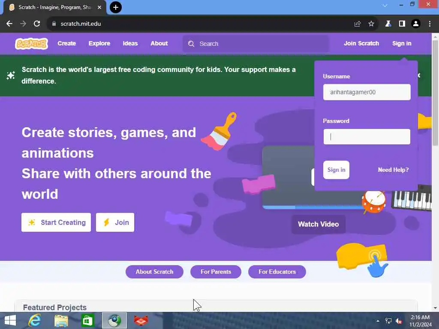This screenshot has height=329, width=439.
Task: Select the Scratch browser tab
Action: [x=55, y=7]
